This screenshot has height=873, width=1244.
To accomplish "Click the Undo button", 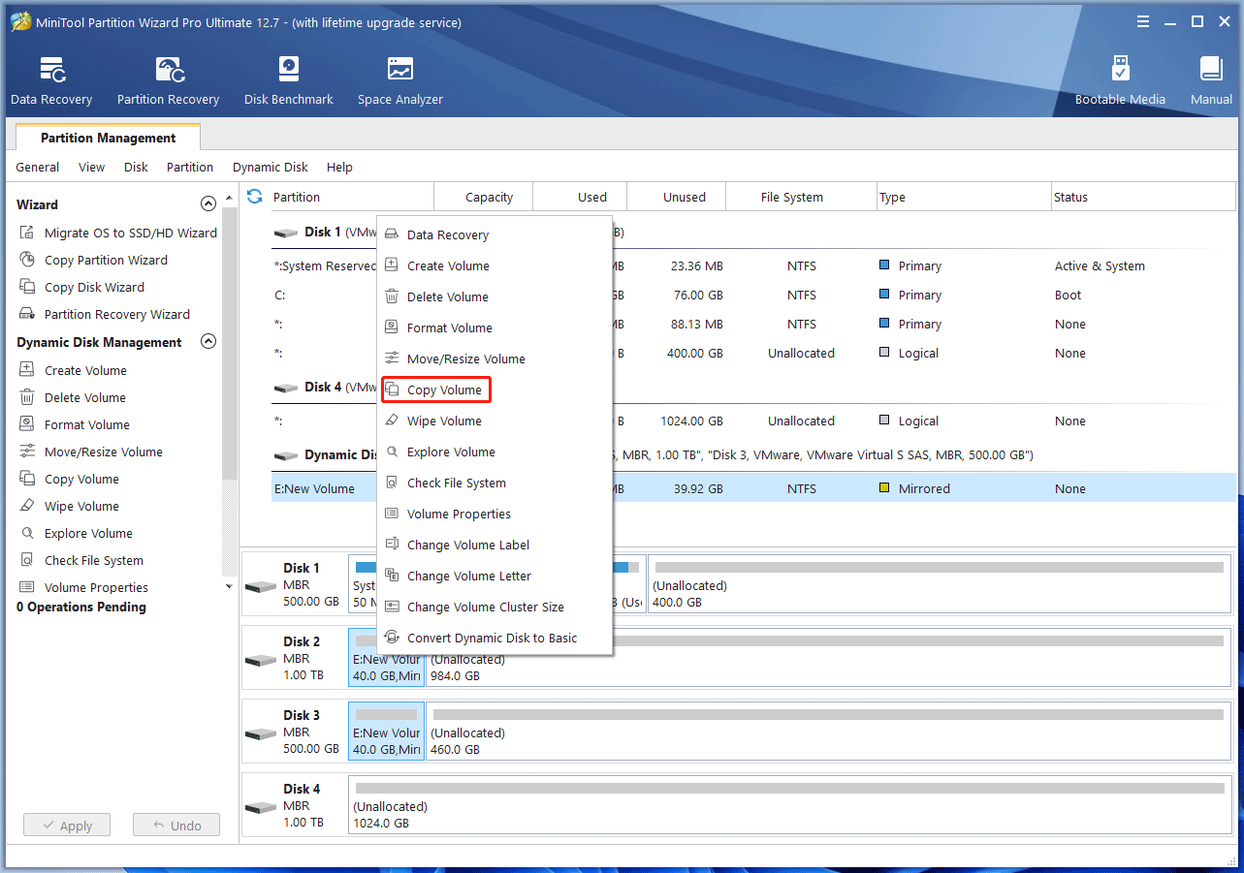I will [x=175, y=826].
